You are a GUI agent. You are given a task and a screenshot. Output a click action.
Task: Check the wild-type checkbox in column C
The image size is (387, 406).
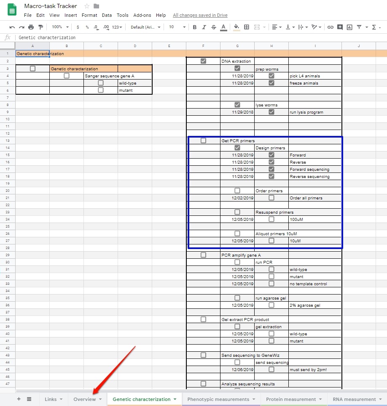[101, 83]
